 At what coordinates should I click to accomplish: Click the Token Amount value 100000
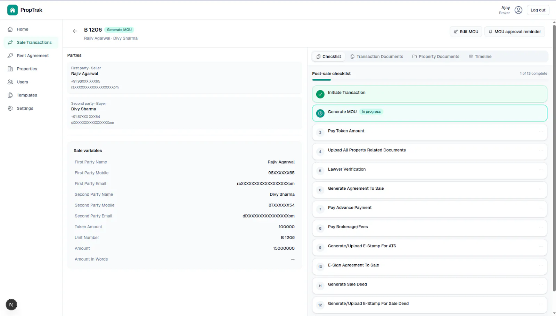[x=286, y=227]
